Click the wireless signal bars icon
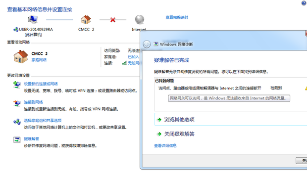This screenshot has width=307, height=180. (x=124, y=63)
